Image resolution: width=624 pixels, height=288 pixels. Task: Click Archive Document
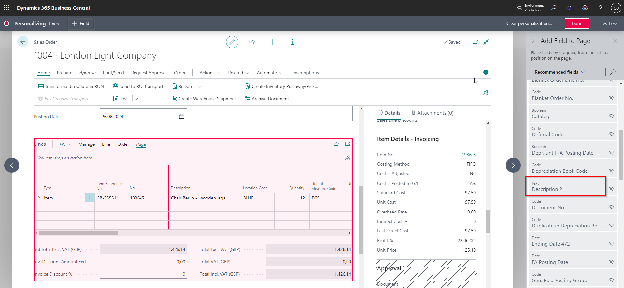[267, 99]
